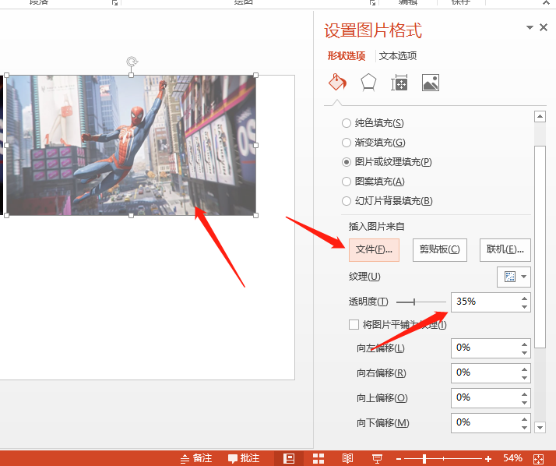Click the Online (联机) button
The width and height of the screenshot is (556, 466).
(x=505, y=250)
